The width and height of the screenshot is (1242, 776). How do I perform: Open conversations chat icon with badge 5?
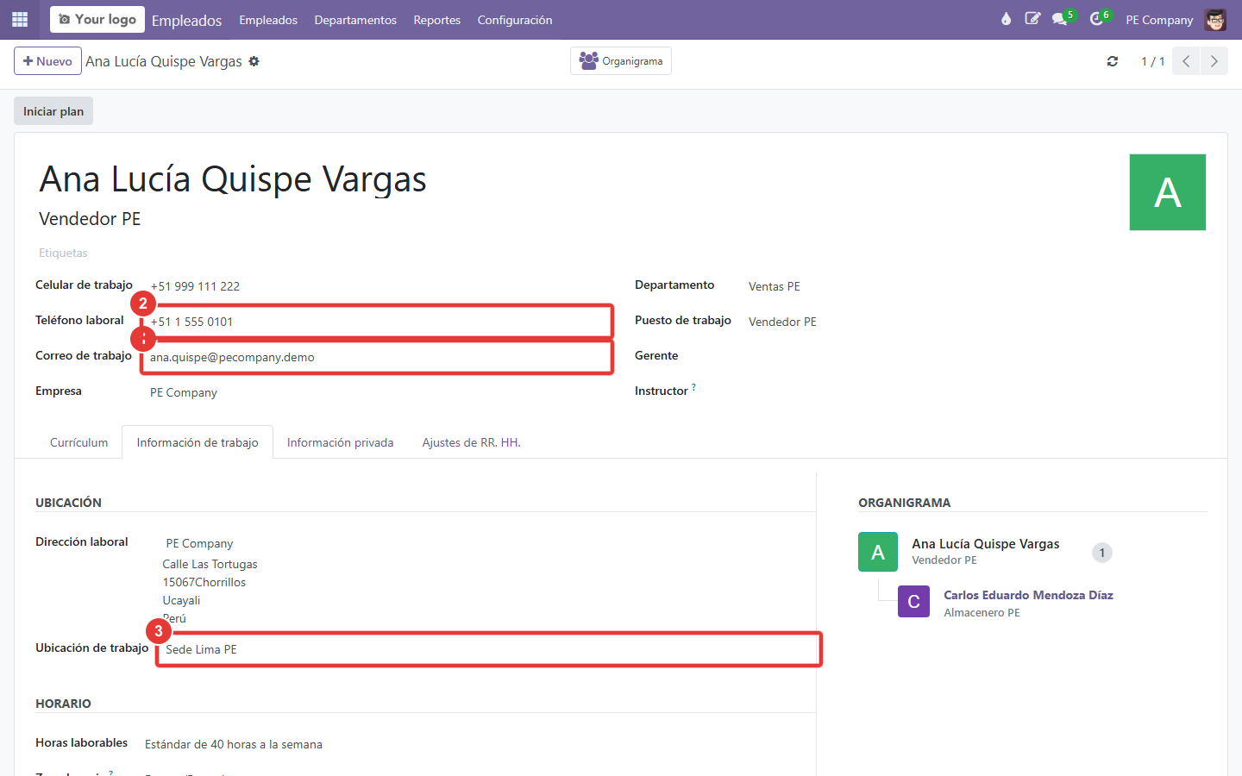(x=1062, y=19)
